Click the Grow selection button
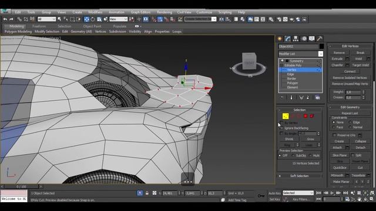376x211 pixels. coord(310,139)
